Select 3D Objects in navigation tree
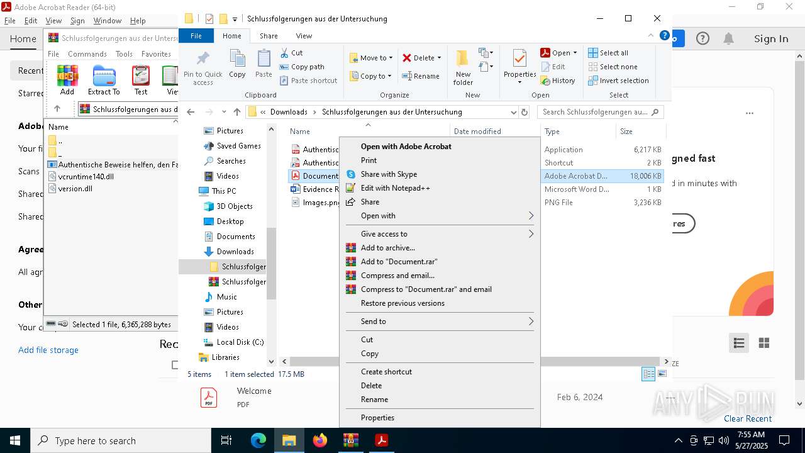Screen dimensions: 805x453 235,206
